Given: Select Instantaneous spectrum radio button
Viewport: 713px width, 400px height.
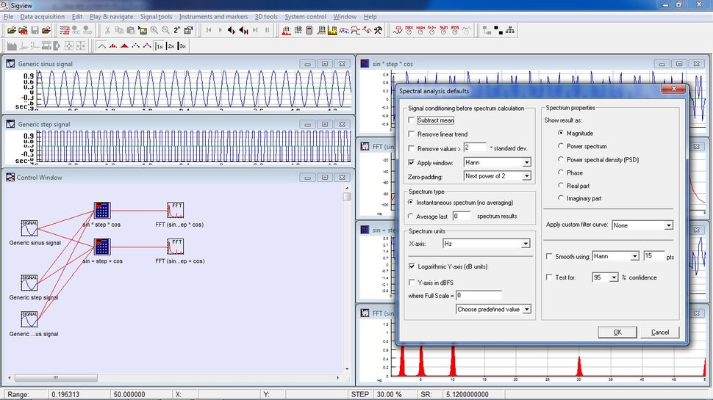Looking at the screenshot, I should tap(411, 202).
